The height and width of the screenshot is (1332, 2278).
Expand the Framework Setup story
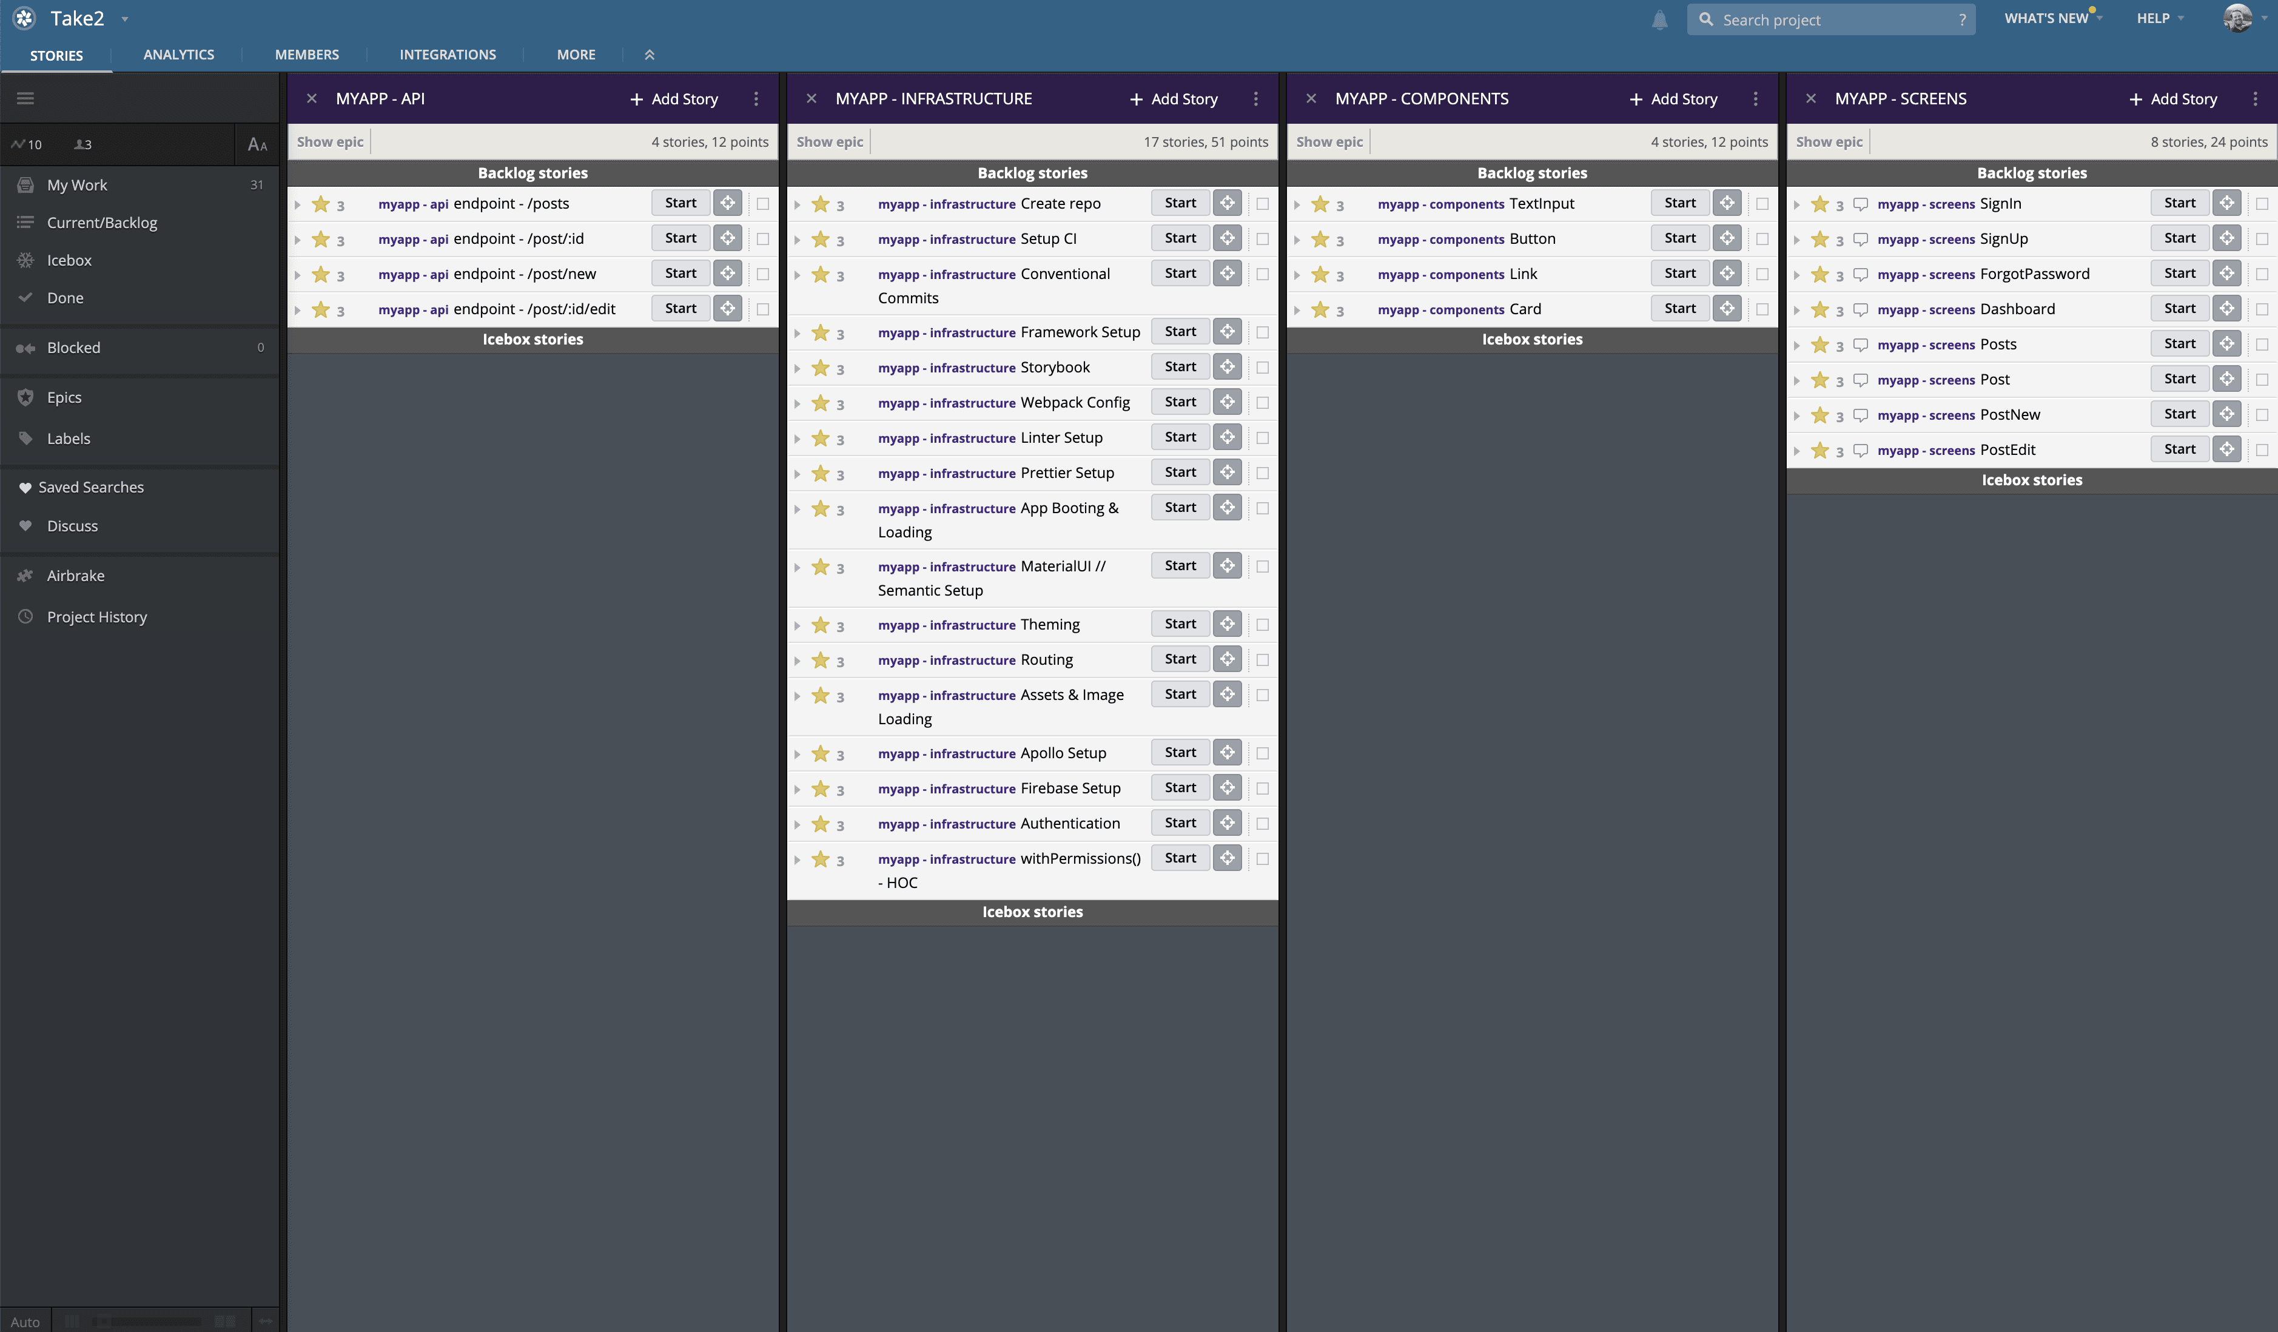coord(798,334)
